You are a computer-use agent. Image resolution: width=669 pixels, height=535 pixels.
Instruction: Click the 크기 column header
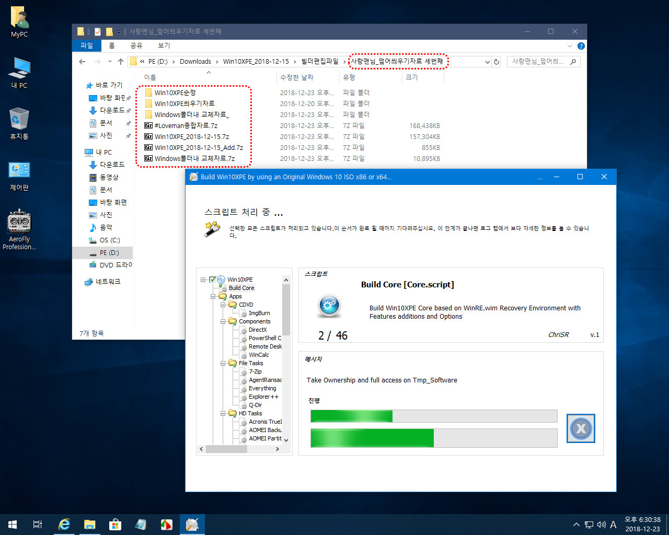[x=423, y=77]
